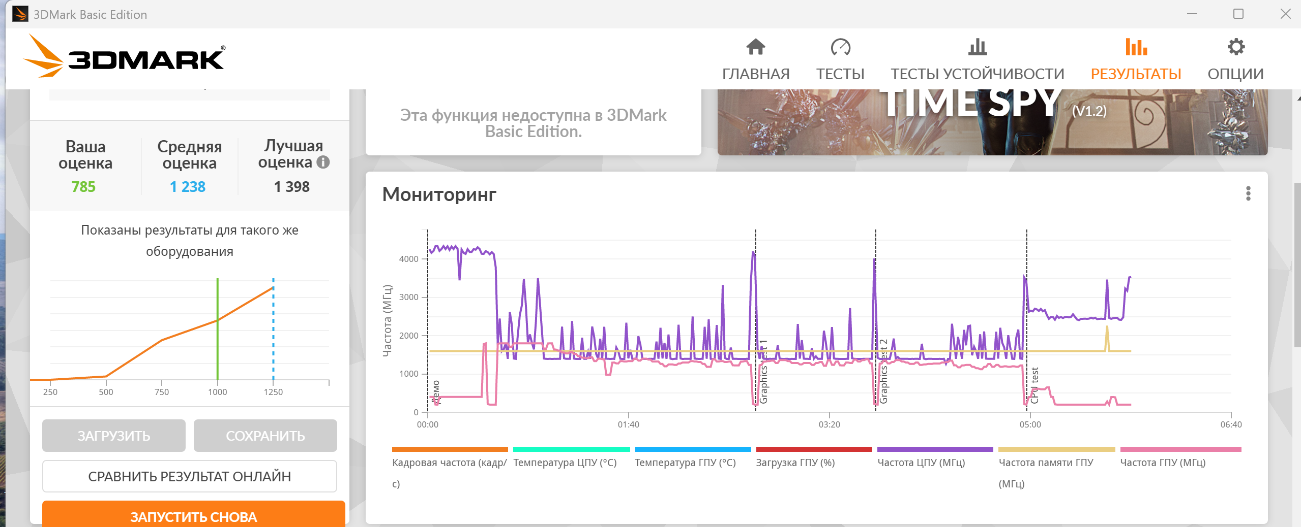Image resolution: width=1301 pixels, height=527 pixels.
Task: Click the 3DMark logo in header
Action: (x=125, y=56)
